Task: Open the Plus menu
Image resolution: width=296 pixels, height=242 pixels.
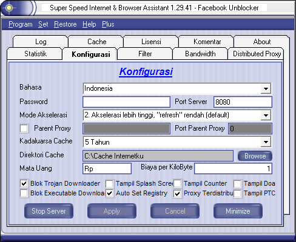Action: pyautogui.click(x=108, y=24)
